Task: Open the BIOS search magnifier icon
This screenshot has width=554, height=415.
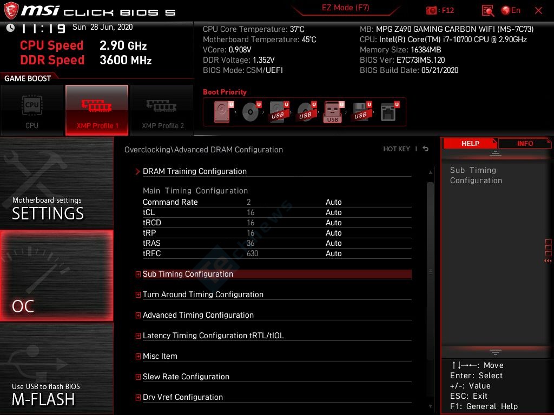Action: click(x=487, y=11)
